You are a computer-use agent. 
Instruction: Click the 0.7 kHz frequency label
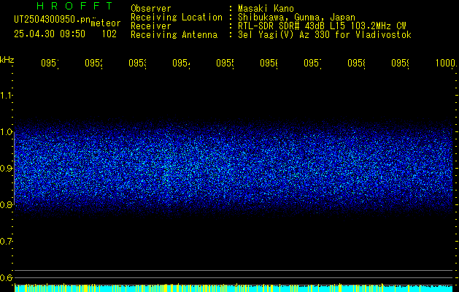pyautogui.click(x=7, y=242)
